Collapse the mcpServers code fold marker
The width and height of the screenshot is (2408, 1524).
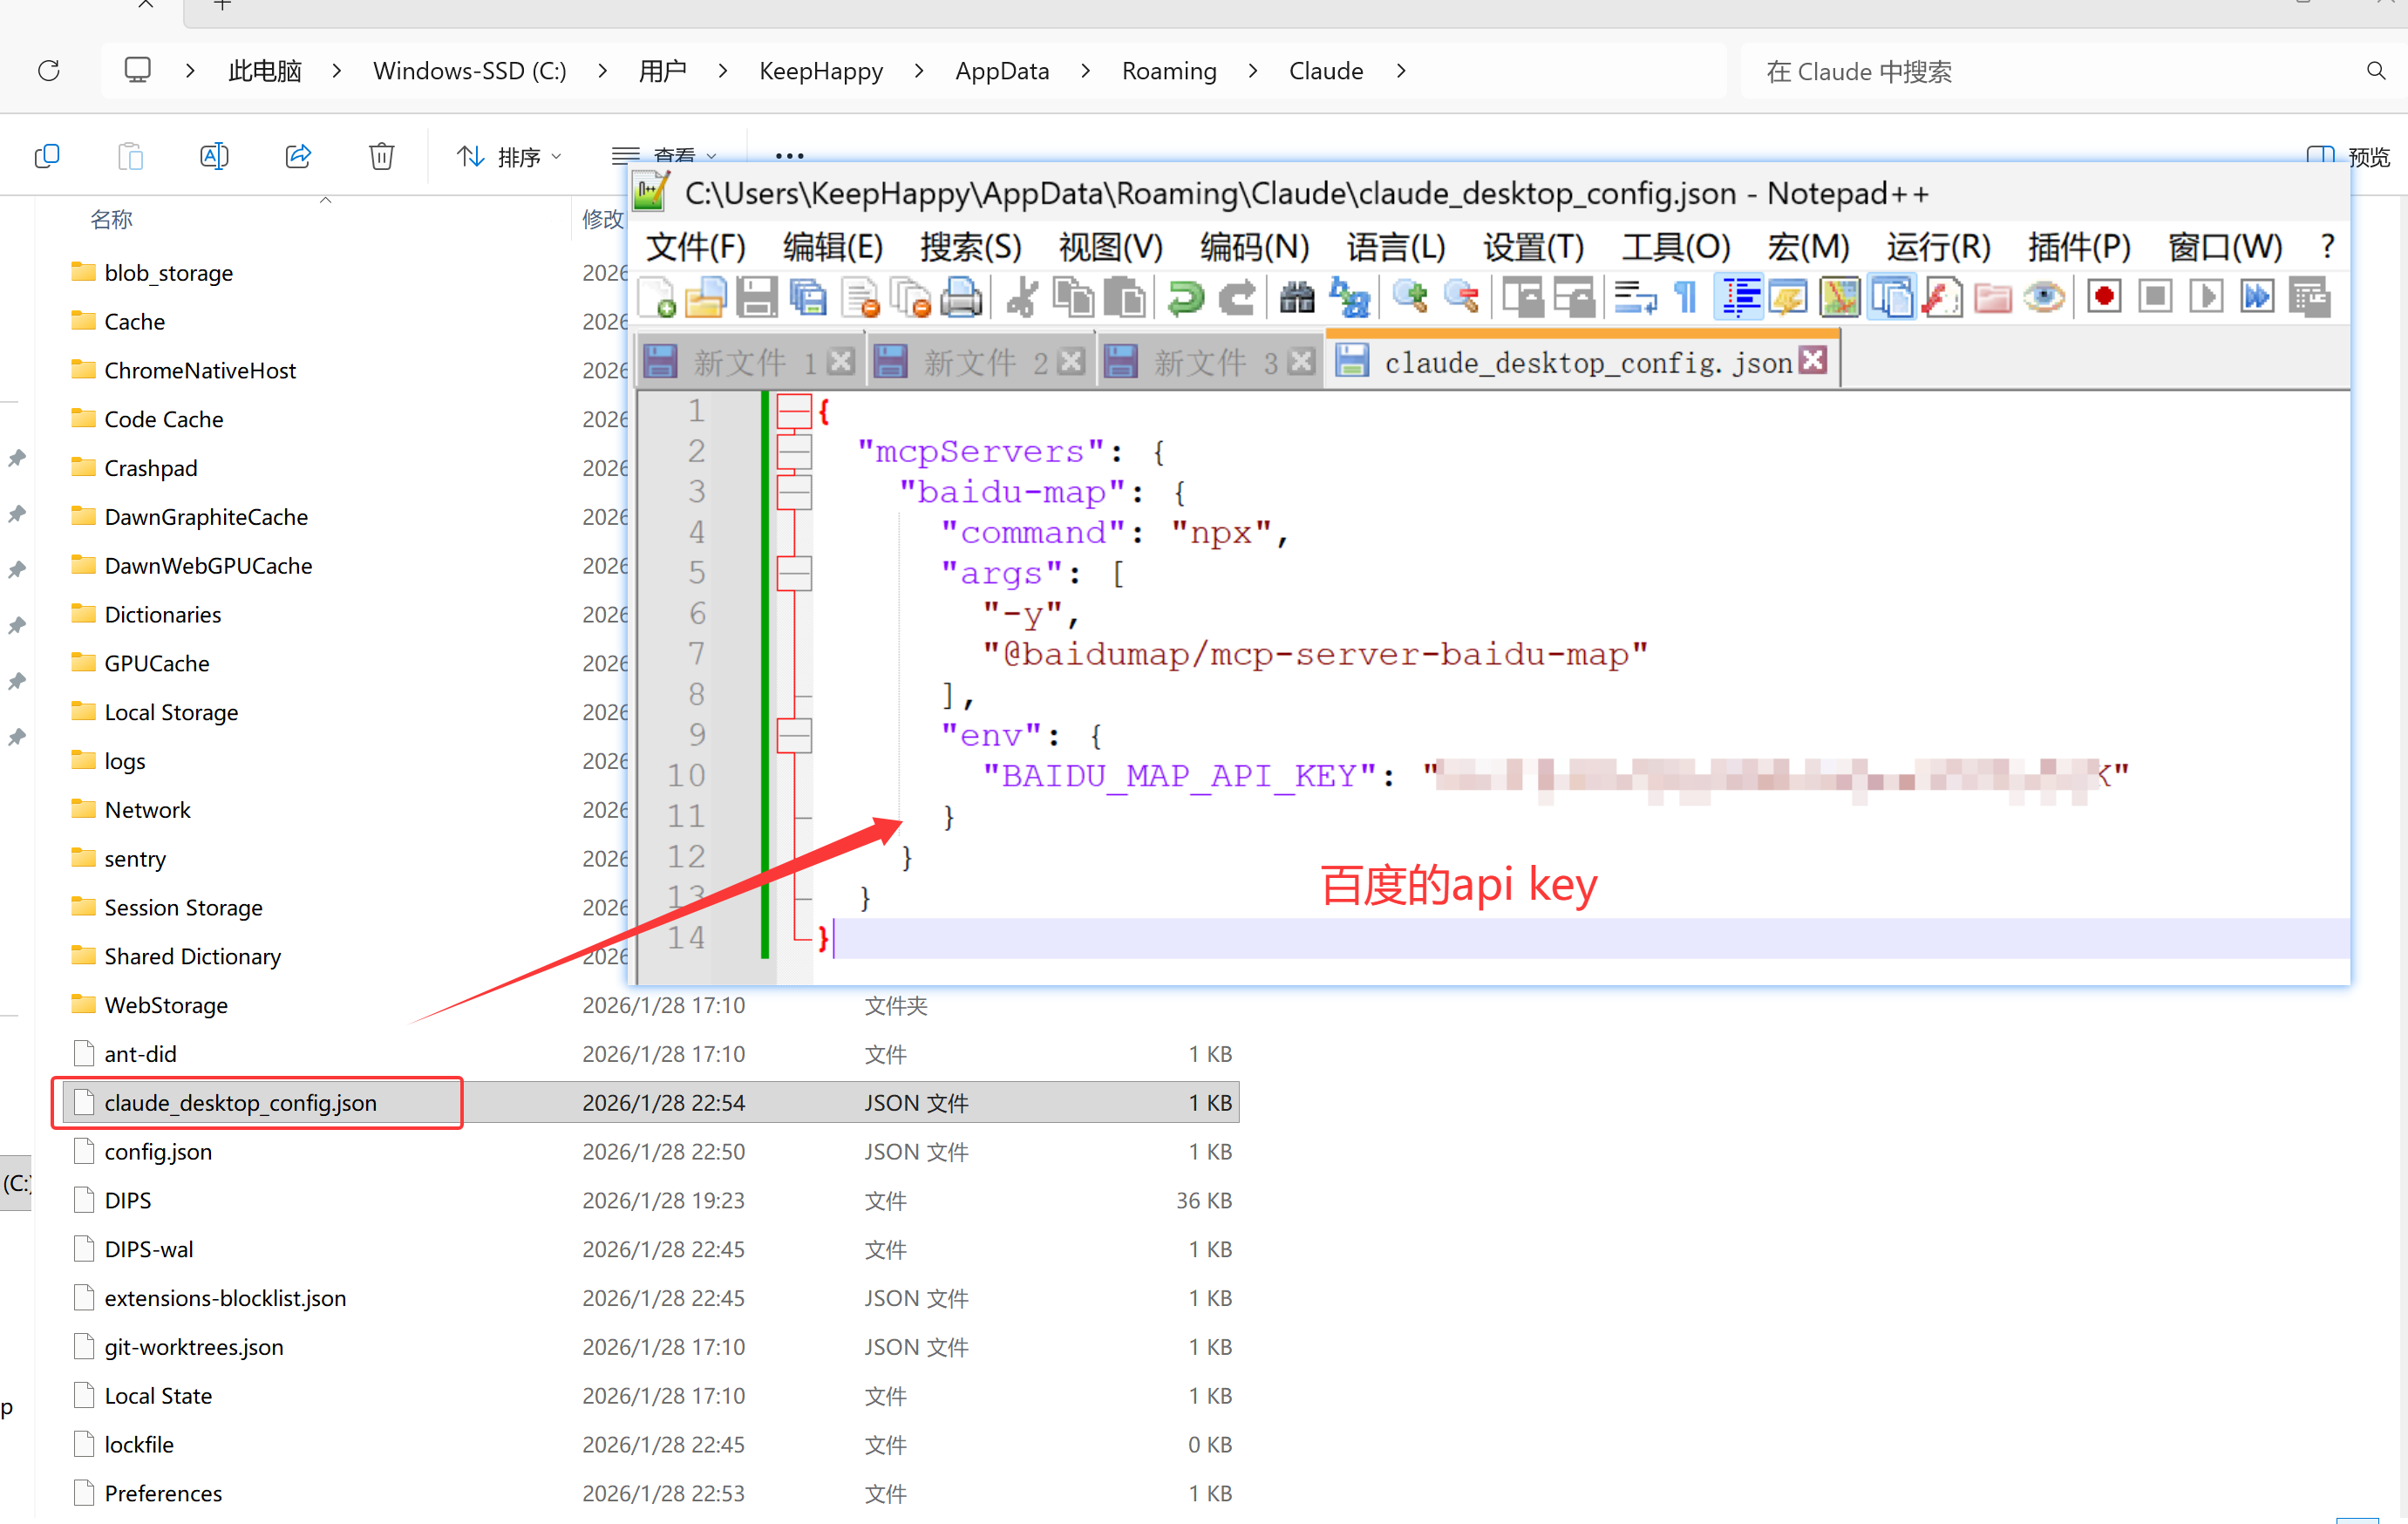click(x=793, y=451)
